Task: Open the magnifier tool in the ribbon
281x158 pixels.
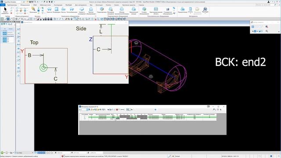Action: click(x=33, y=10)
